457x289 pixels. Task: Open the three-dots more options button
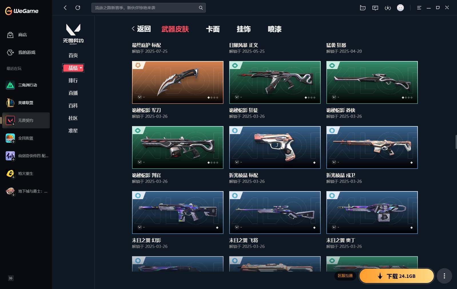pyautogui.click(x=444, y=276)
